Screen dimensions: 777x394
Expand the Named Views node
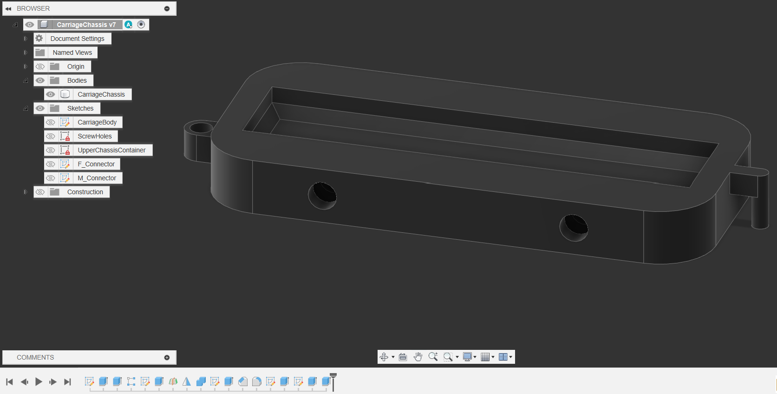coord(26,53)
